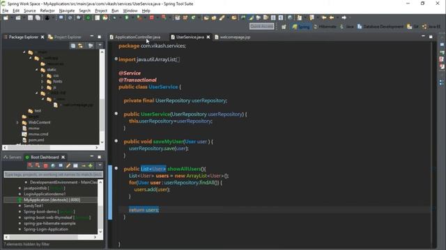Click the red Stop toolbar icon
The height and width of the screenshot is (250, 446).
152,18
